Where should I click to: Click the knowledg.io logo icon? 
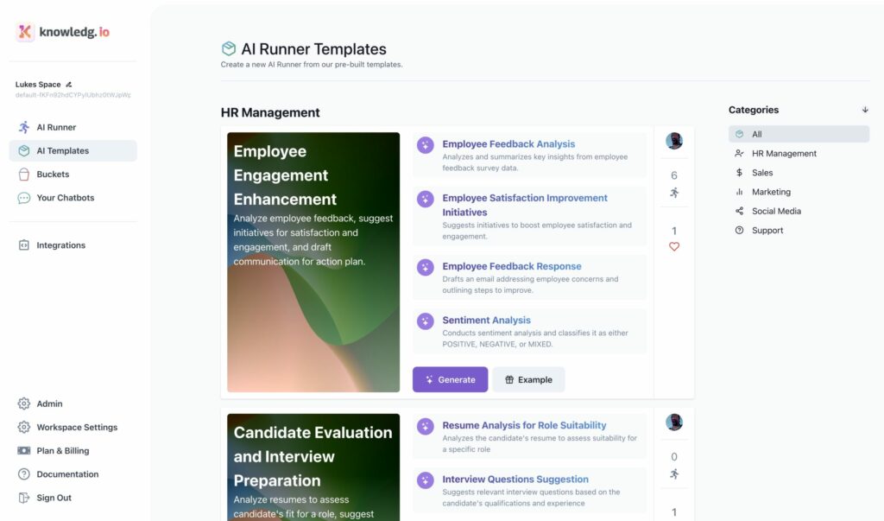(x=25, y=32)
